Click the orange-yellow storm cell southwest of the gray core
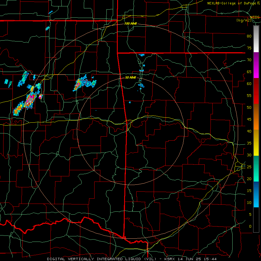 [x=18, y=109]
